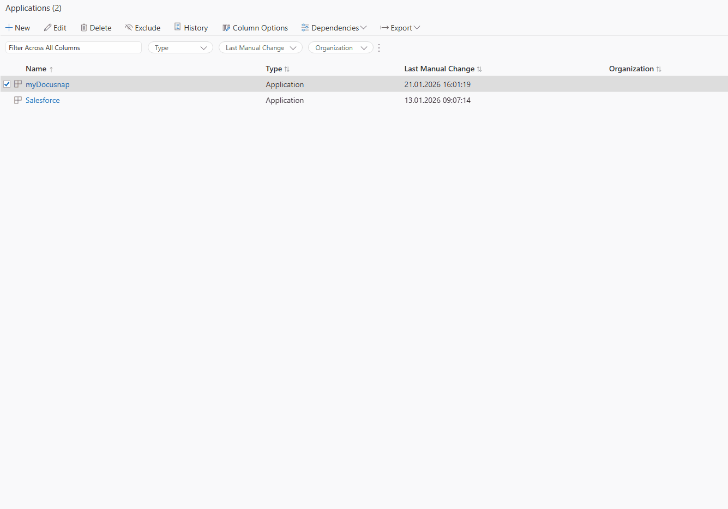Click the Column Options icon
Image resolution: width=728 pixels, height=509 pixels.
226,27
